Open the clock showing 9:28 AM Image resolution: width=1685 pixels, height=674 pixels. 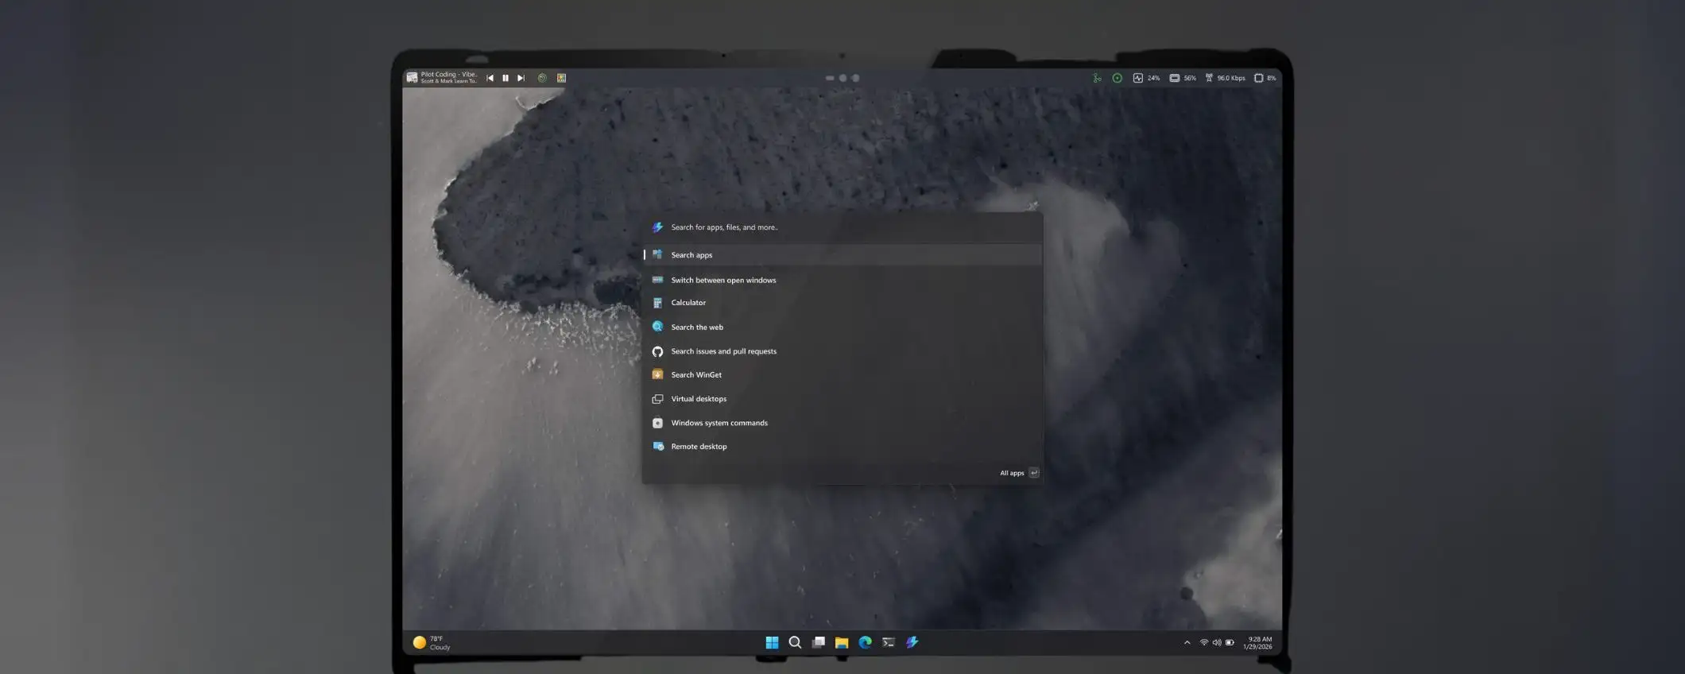tap(1257, 643)
